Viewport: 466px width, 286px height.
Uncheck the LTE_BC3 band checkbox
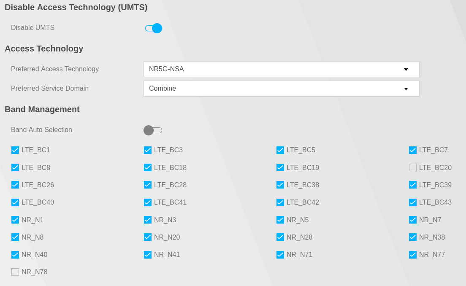click(148, 150)
